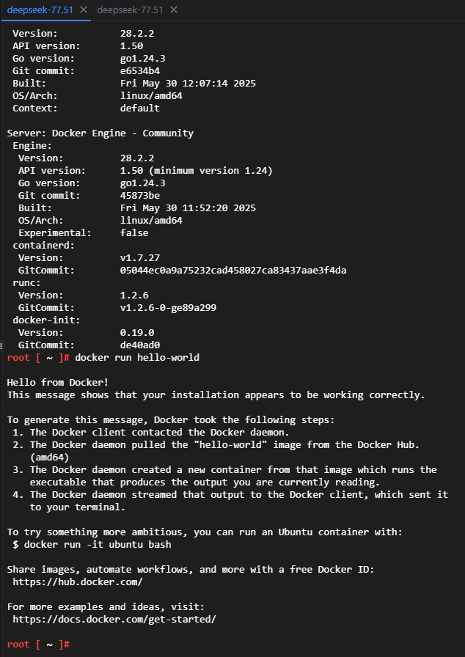
Task: Click the 'docker run -it ubuntu bash' example
Action: click(92, 544)
